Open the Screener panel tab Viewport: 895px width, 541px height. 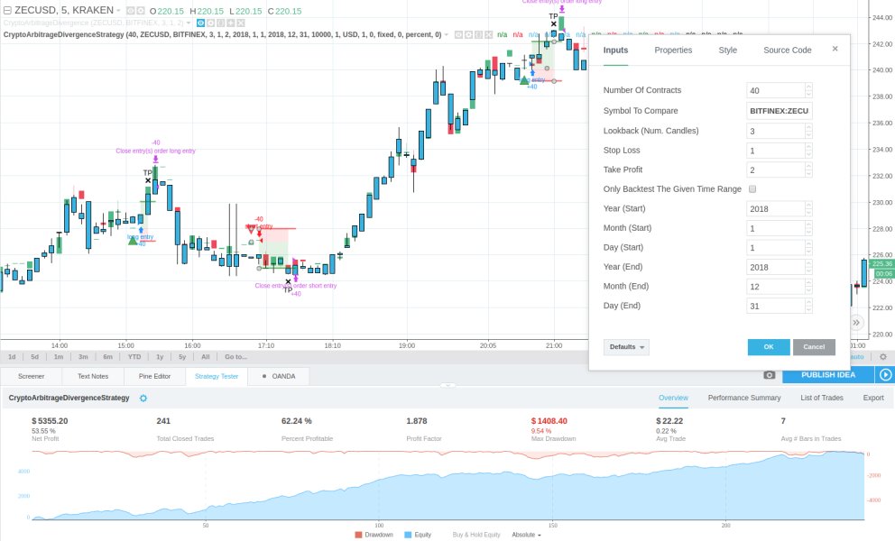pos(31,376)
